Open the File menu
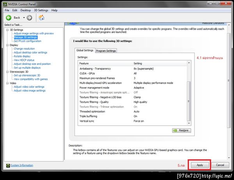234x180 pixels. (x=7, y=10)
